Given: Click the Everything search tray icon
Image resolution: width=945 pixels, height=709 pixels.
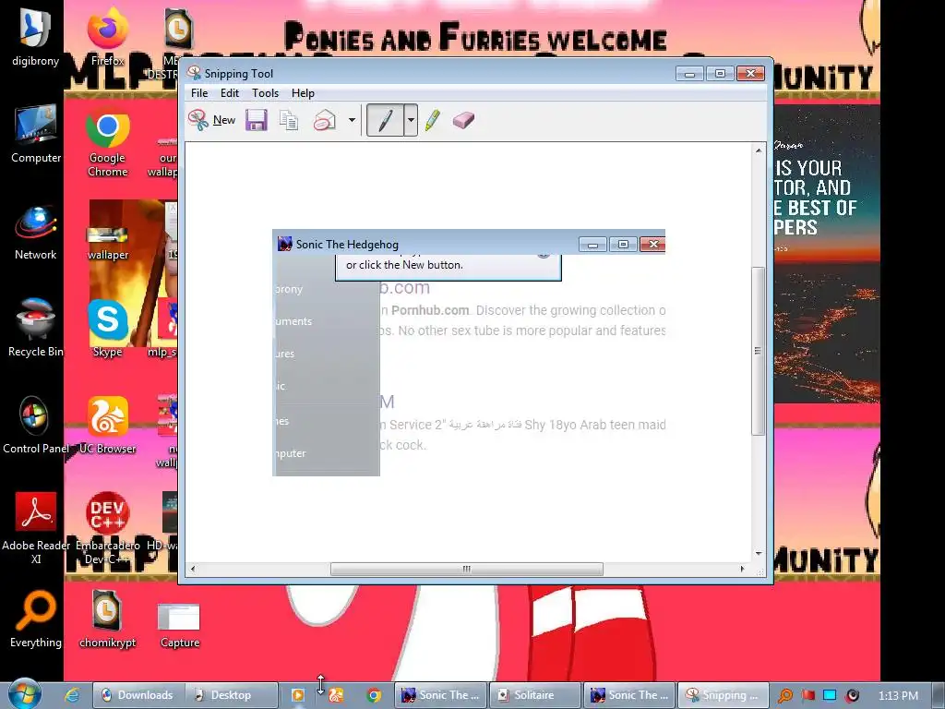Looking at the screenshot, I should (x=785, y=695).
